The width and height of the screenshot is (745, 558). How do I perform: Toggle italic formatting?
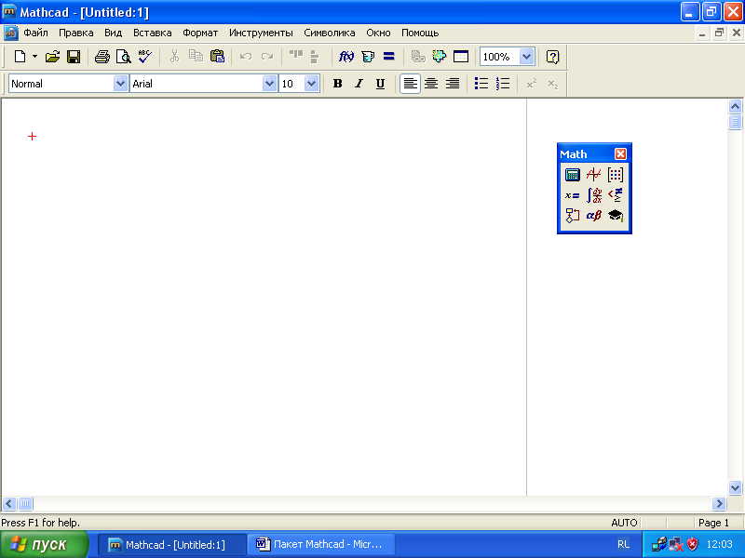[359, 84]
